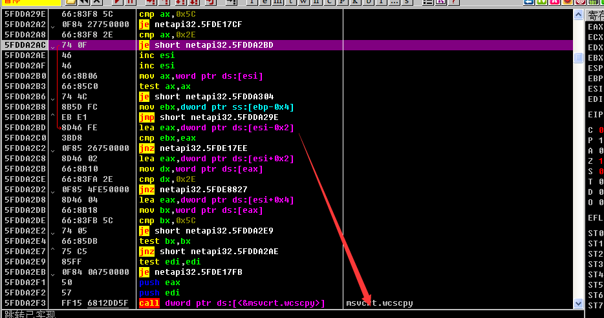Click the disassembly scrollbar thumb

(x=579, y=58)
